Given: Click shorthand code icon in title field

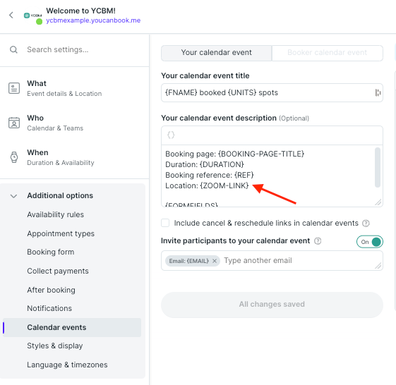Looking at the screenshot, I should click(x=378, y=92).
